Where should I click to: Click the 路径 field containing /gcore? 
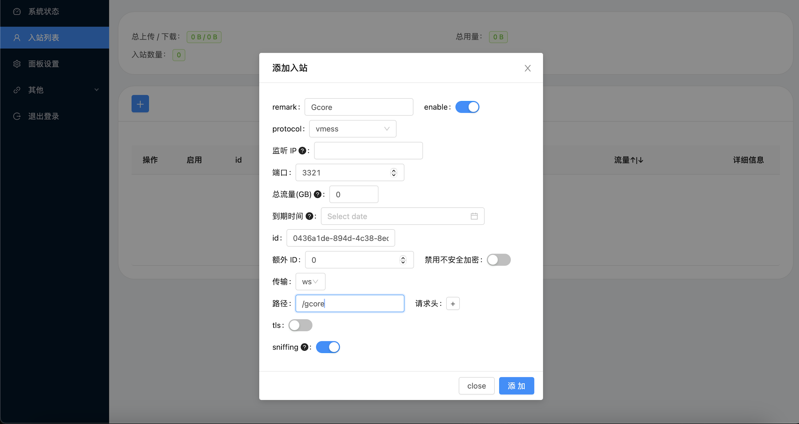[x=350, y=304]
